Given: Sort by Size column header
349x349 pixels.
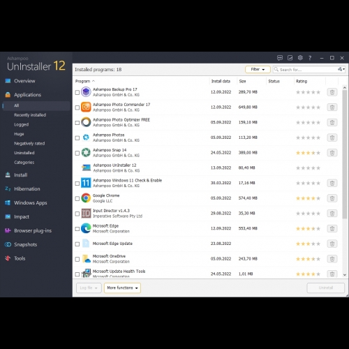Looking at the screenshot, I should click(x=242, y=81).
